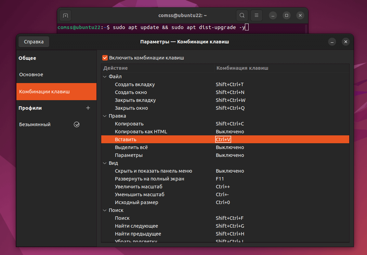Open the Безымянный profile settings
The height and width of the screenshot is (255, 367).
(35, 124)
